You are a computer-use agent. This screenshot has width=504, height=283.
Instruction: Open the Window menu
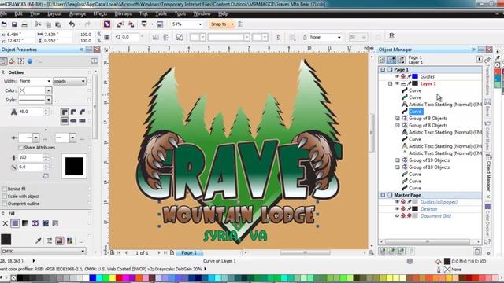202,14
